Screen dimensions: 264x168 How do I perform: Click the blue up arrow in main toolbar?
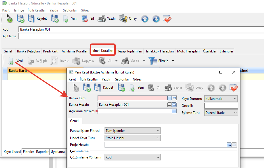pyautogui.click(x=145, y=19)
